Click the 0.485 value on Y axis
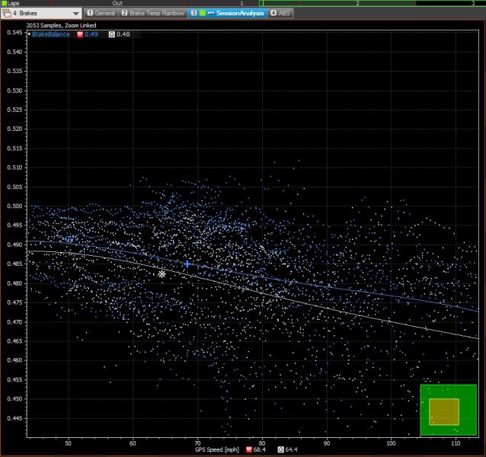This screenshot has height=457, width=486. pos(15,264)
